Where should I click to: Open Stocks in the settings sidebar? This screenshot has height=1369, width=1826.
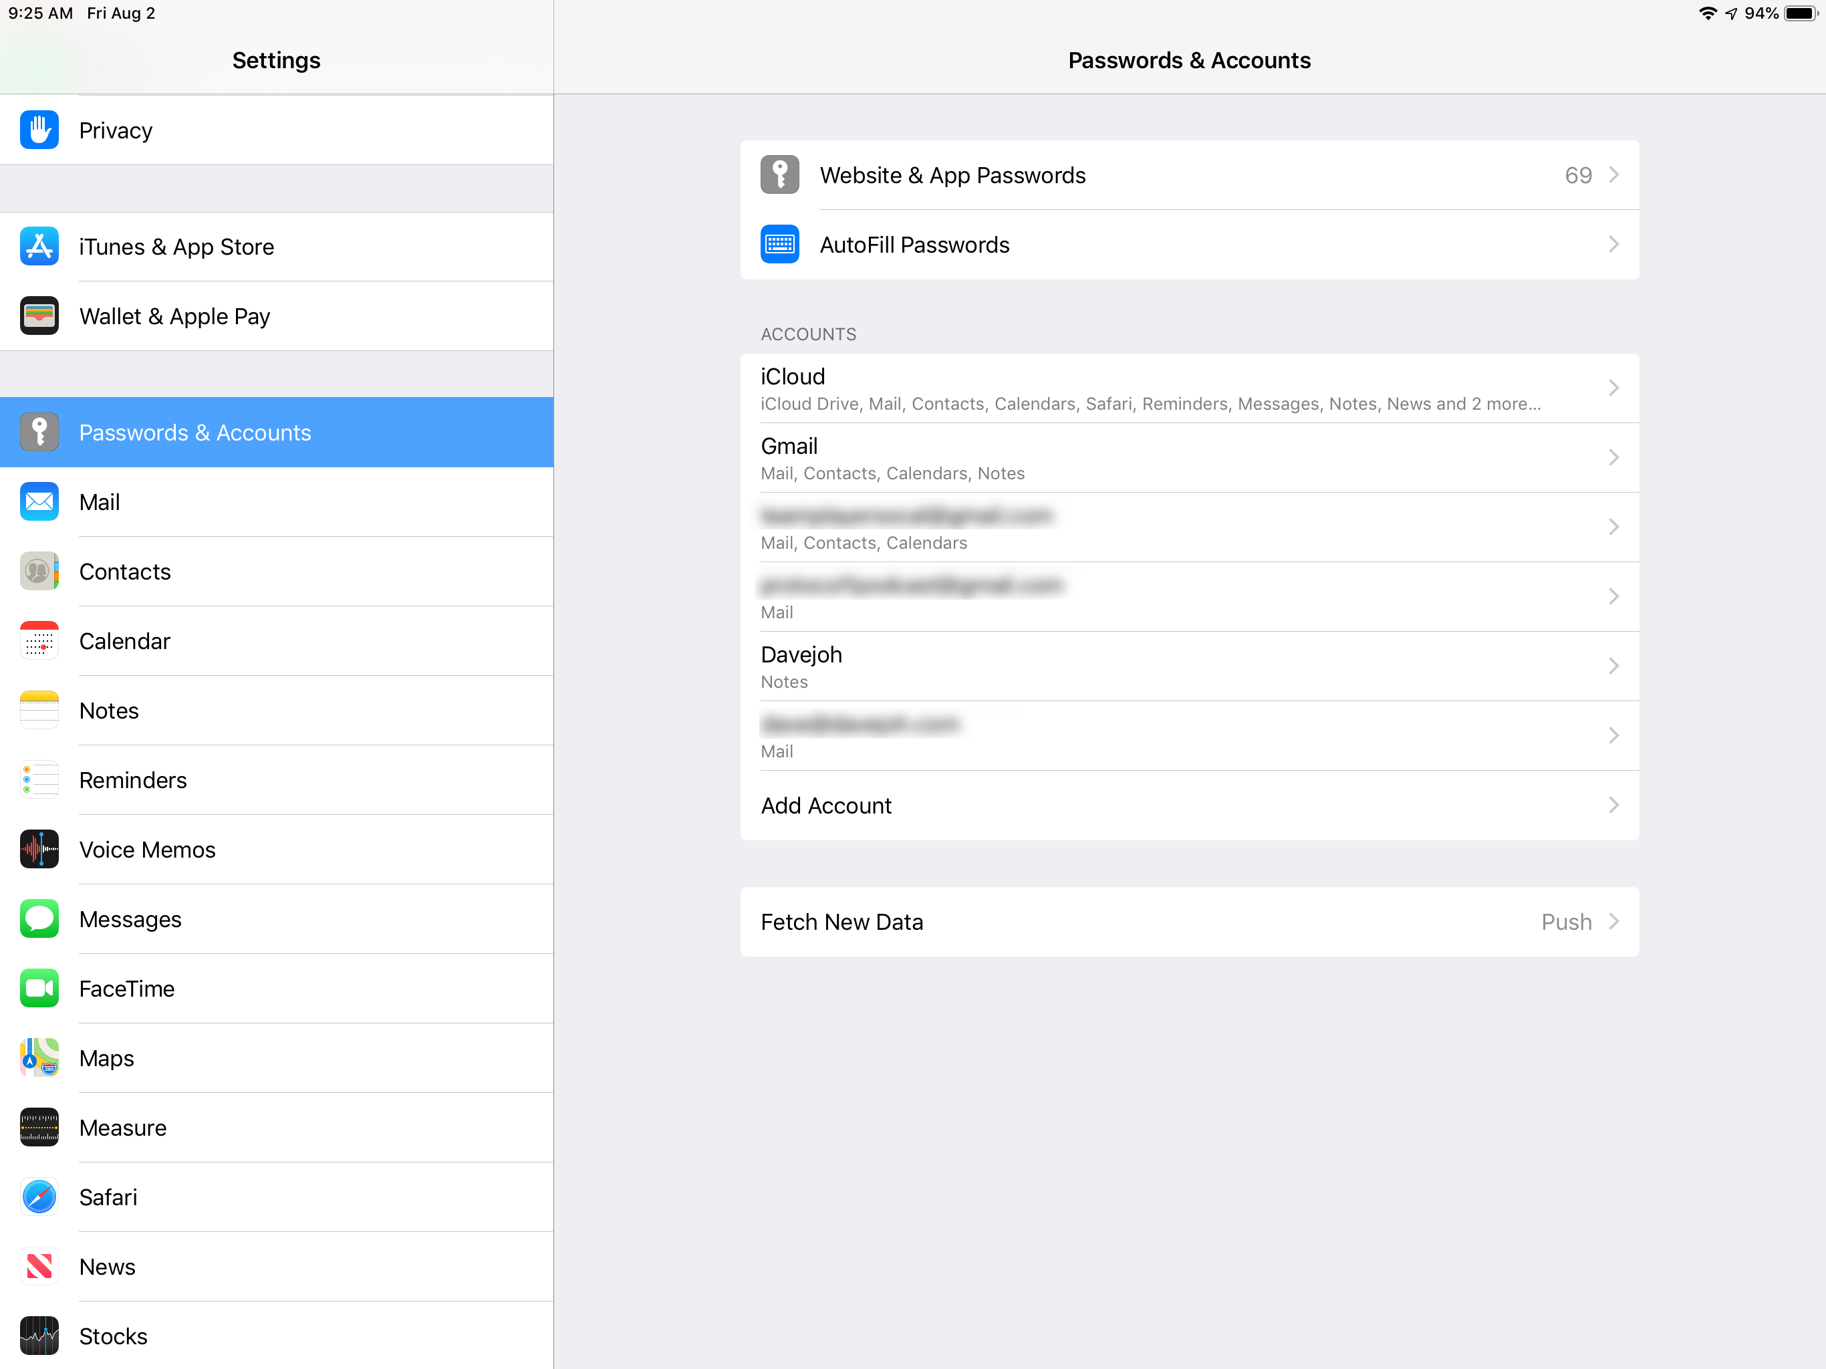click(277, 1336)
